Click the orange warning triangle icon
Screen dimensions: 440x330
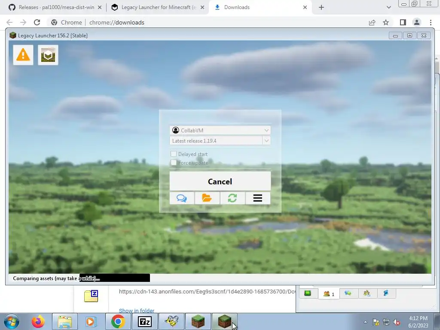click(23, 55)
